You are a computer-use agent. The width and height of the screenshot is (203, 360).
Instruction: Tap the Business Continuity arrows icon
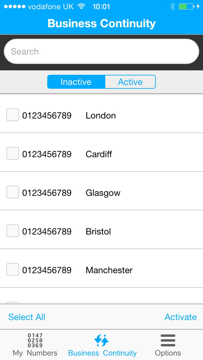pos(101,340)
